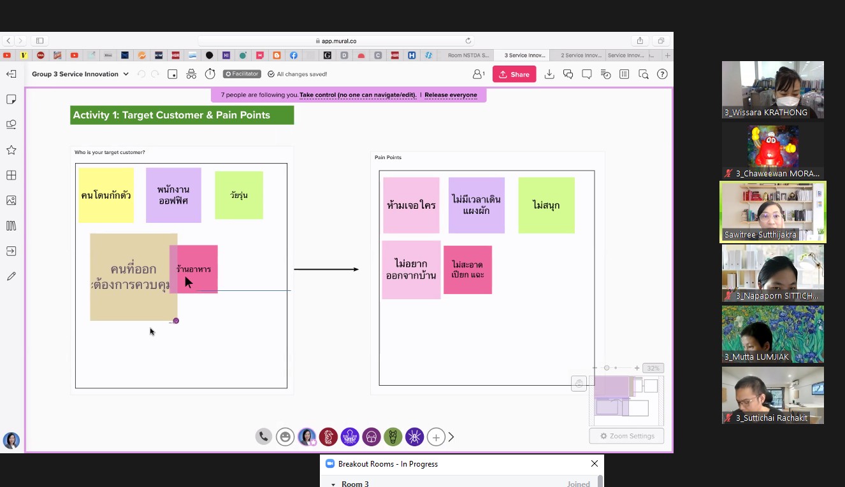Screen dimensions: 845x487
Task: Select the sticky note tool in sidebar
Action: point(11,99)
